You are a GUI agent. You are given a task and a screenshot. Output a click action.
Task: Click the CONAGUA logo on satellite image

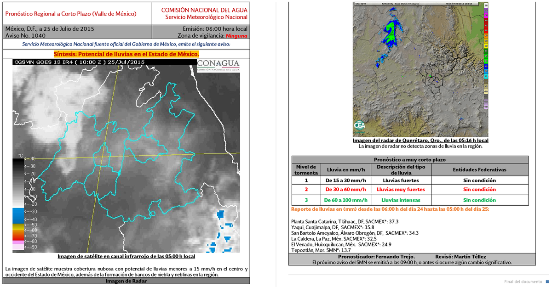click(218, 65)
